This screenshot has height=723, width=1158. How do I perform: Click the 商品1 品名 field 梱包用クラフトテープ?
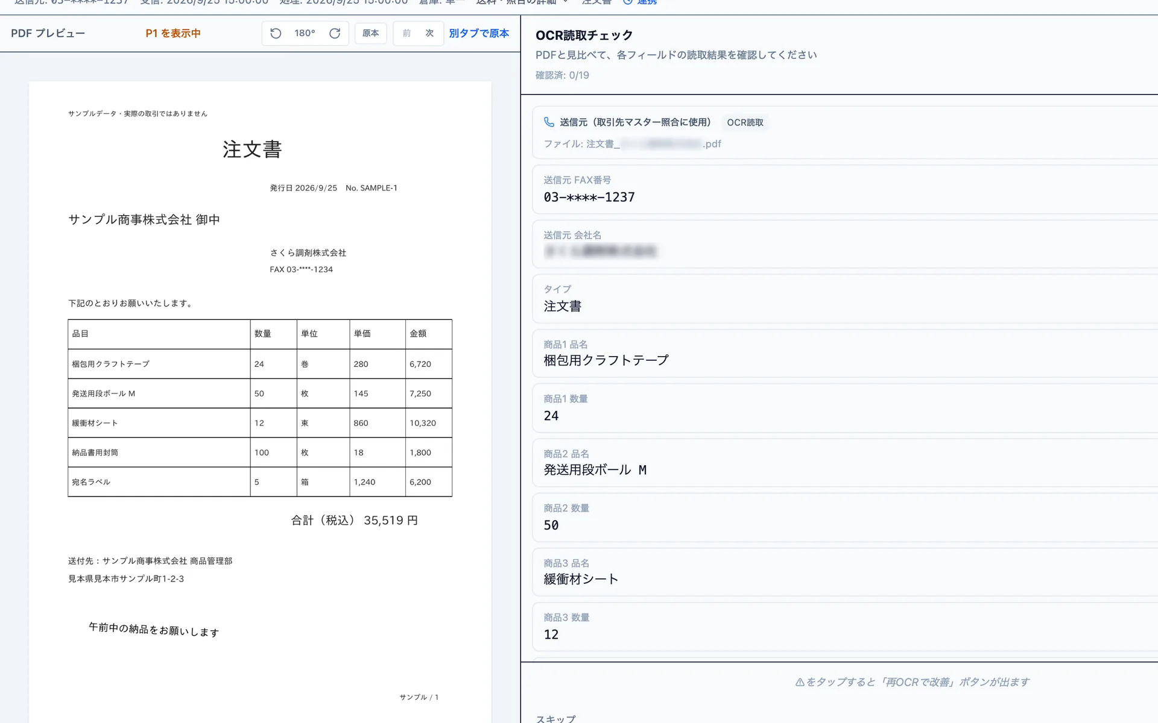pos(844,354)
